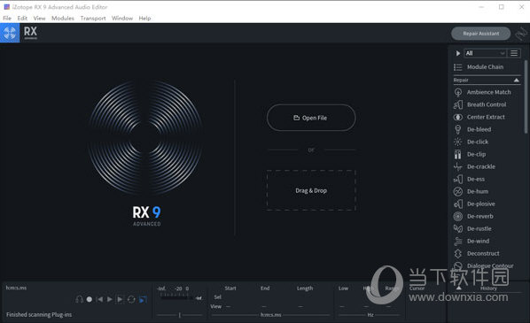Click the Open File button
Image resolution: width=530 pixels, height=323 pixels.
pos(311,118)
